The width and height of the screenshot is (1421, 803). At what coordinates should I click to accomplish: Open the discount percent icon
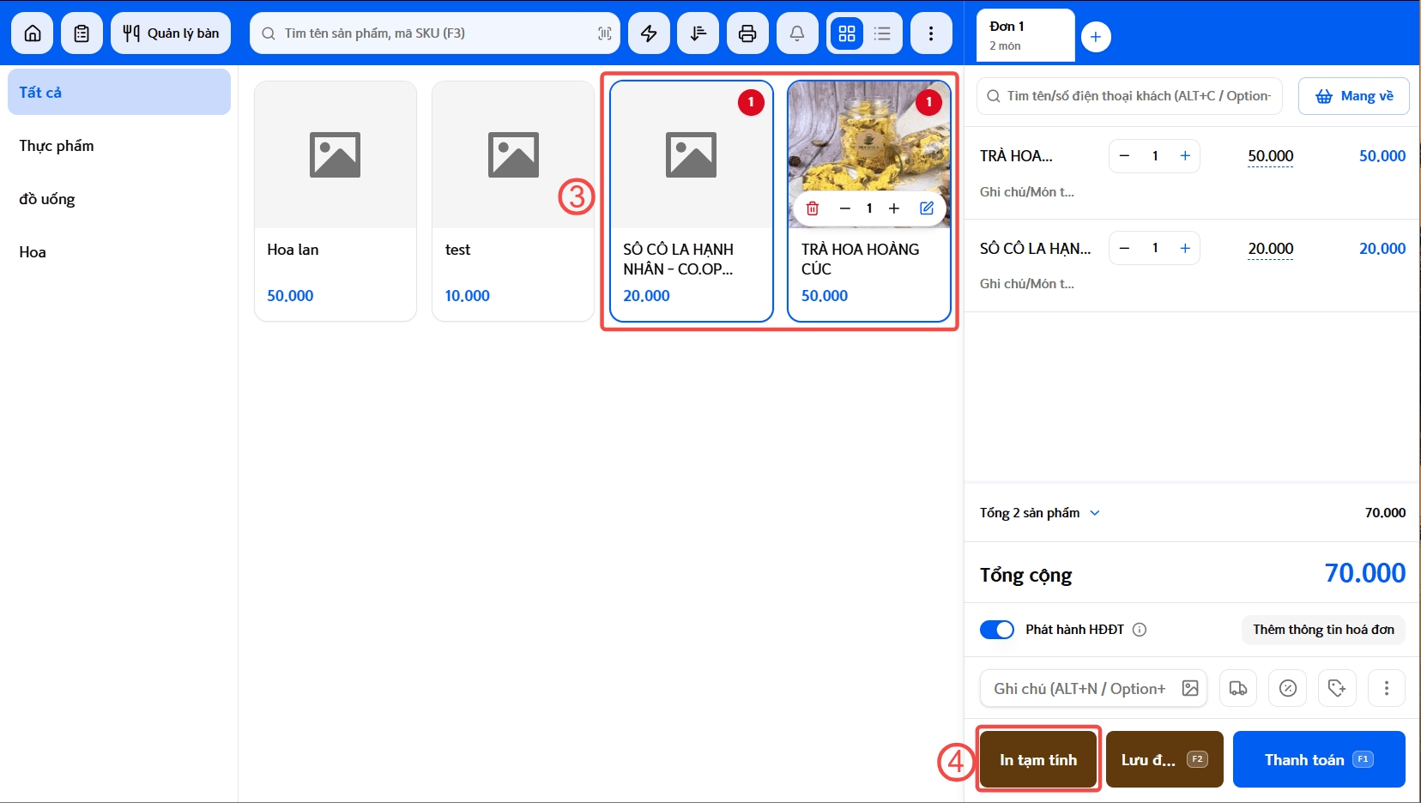(1288, 688)
